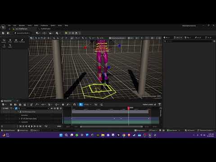Click Sequencer play forward button

click(x=32, y=126)
